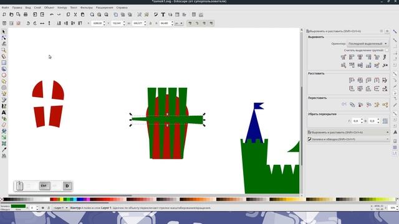Toggle 'Считать выделение группой' checkbox
Image resolution: width=399 pixels, height=224 pixels.
point(387,50)
